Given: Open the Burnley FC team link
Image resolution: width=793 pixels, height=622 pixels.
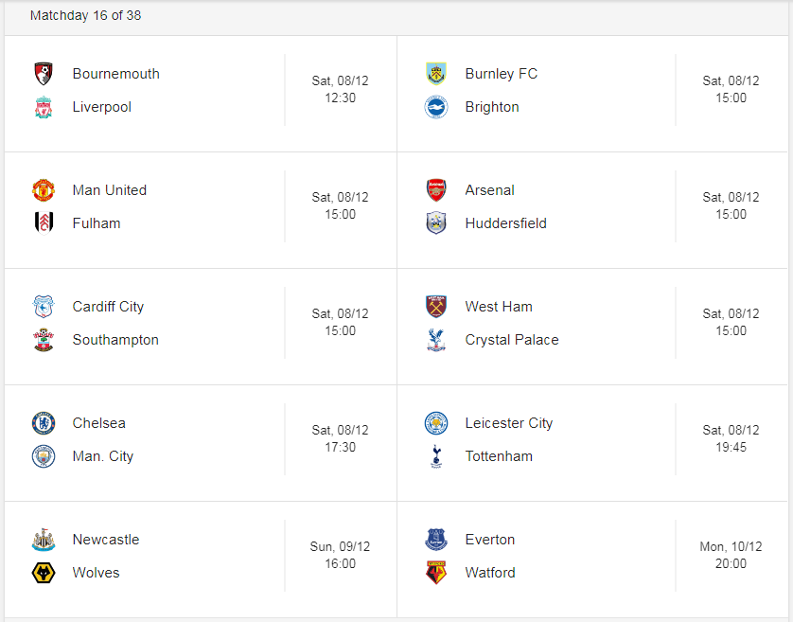Looking at the screenshot, I should 502,74.
